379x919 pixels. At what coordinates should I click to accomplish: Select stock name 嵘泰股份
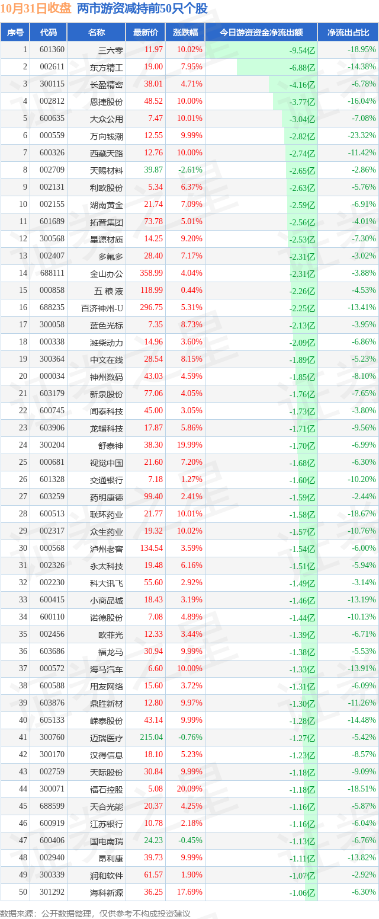pos(107,720)
